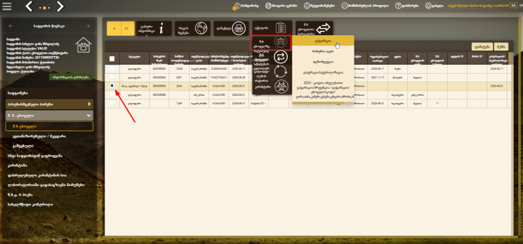Click the left yellow button above the table
523x244 pixels.
[482, 46]
